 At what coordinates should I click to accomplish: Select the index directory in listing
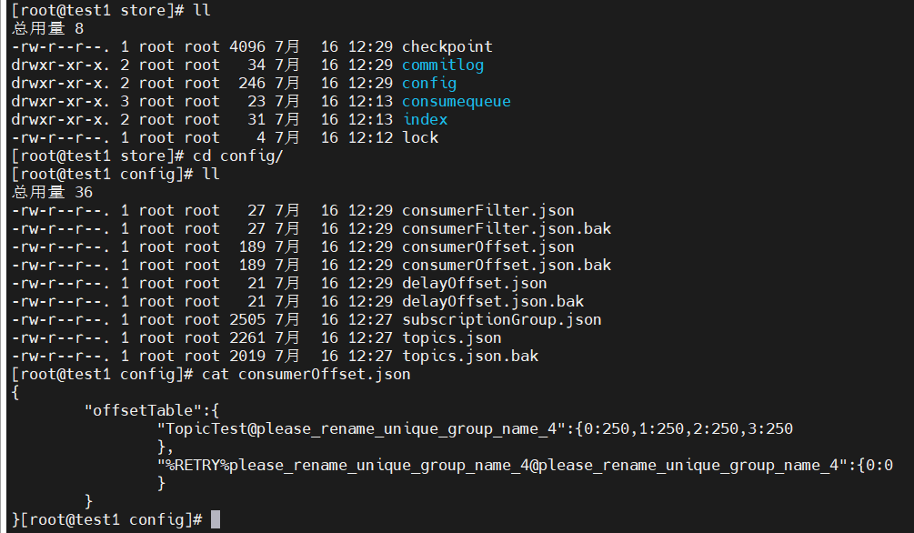coord(424,119)
